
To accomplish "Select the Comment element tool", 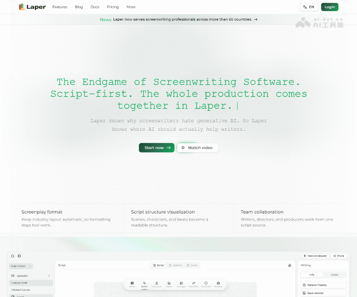I will click(x=206, y=284).
